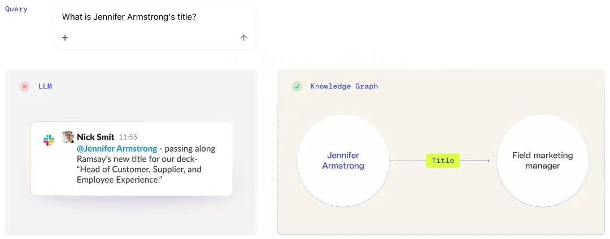Click the green checkmark beside Knowledge Graph

coord(297,86)
